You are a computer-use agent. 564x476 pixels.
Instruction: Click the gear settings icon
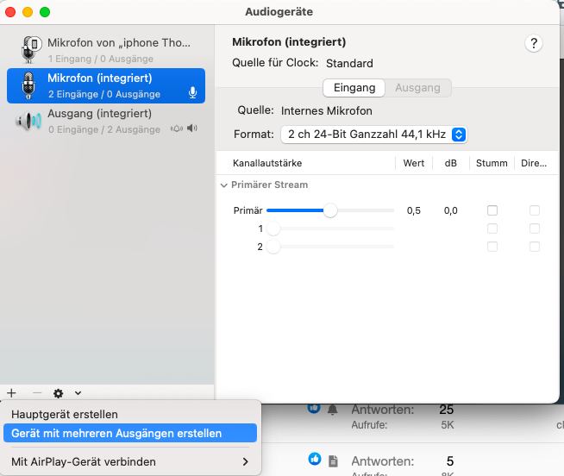coord(59,392)
